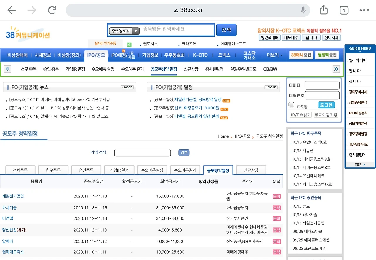The width and height of the screenshot is (376, 260).
Task: Expand the 더보기 menu
Action: 275,55
